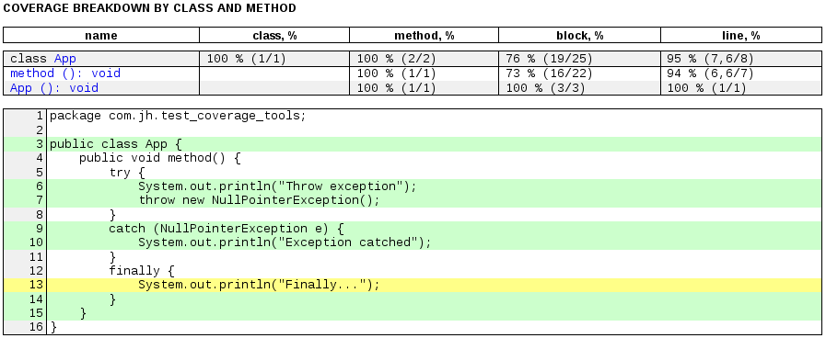Click the catch NullPointerException line
Screen dimensions: 826x338
434,229
